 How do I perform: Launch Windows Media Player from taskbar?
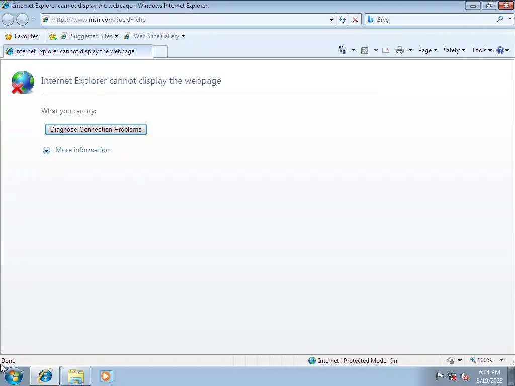click(106, 376)
